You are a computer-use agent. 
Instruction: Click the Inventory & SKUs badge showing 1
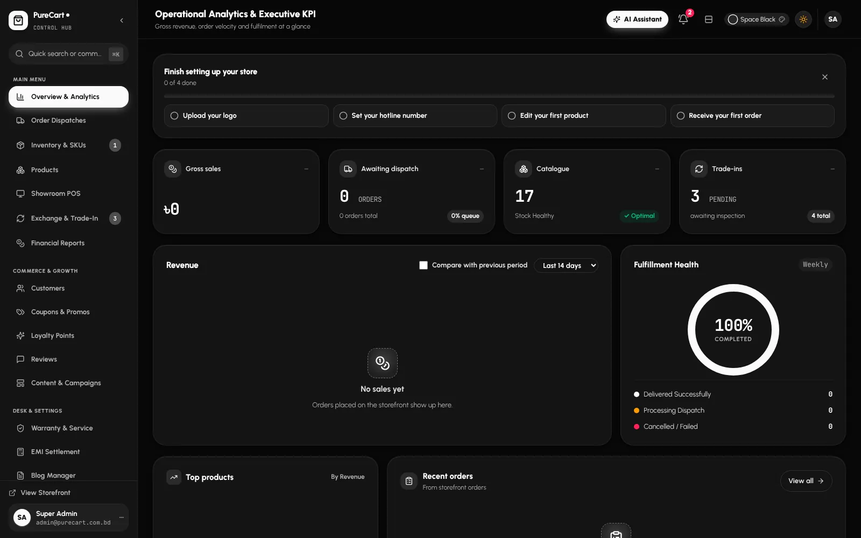(x=115, y=145)
